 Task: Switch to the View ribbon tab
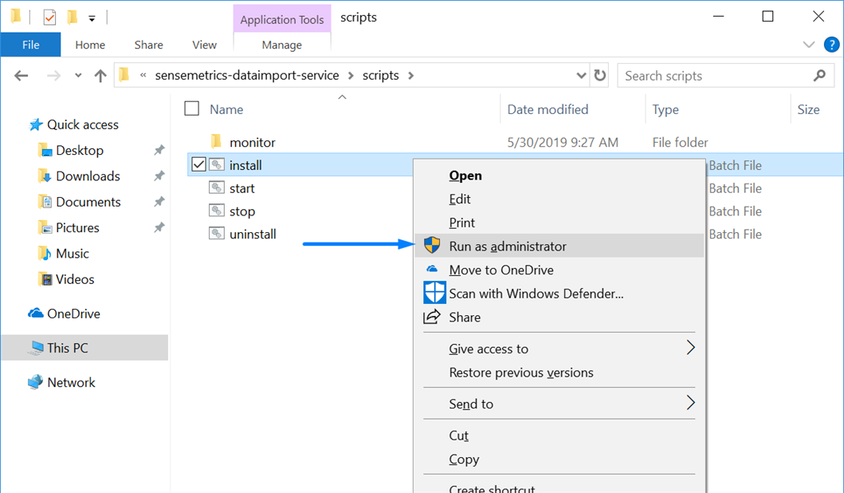tap(204, 45)
